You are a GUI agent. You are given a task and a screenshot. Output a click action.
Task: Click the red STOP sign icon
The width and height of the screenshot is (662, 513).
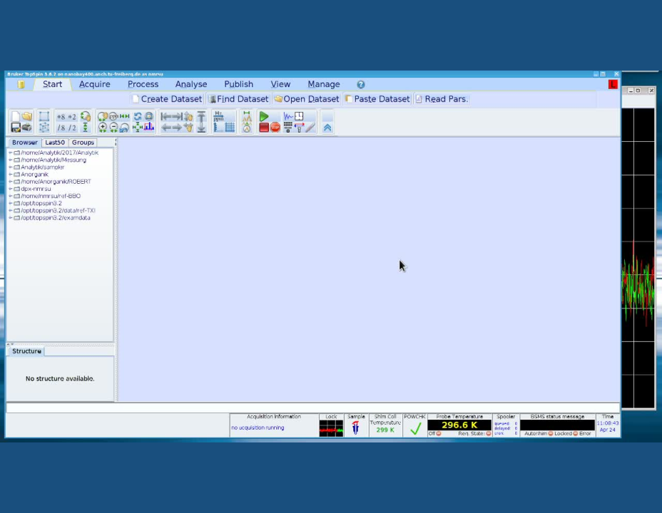(275, 128)
